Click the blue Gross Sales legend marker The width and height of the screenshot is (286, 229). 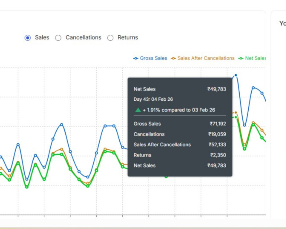click(x=136, y=58)
